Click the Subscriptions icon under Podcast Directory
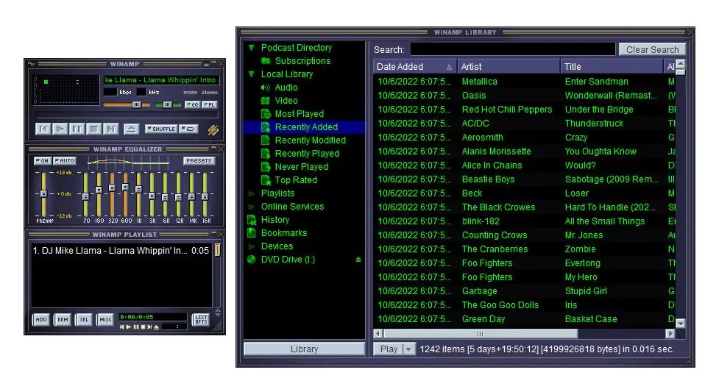Viewport: 705px width, 378px height. pos(266,61)
